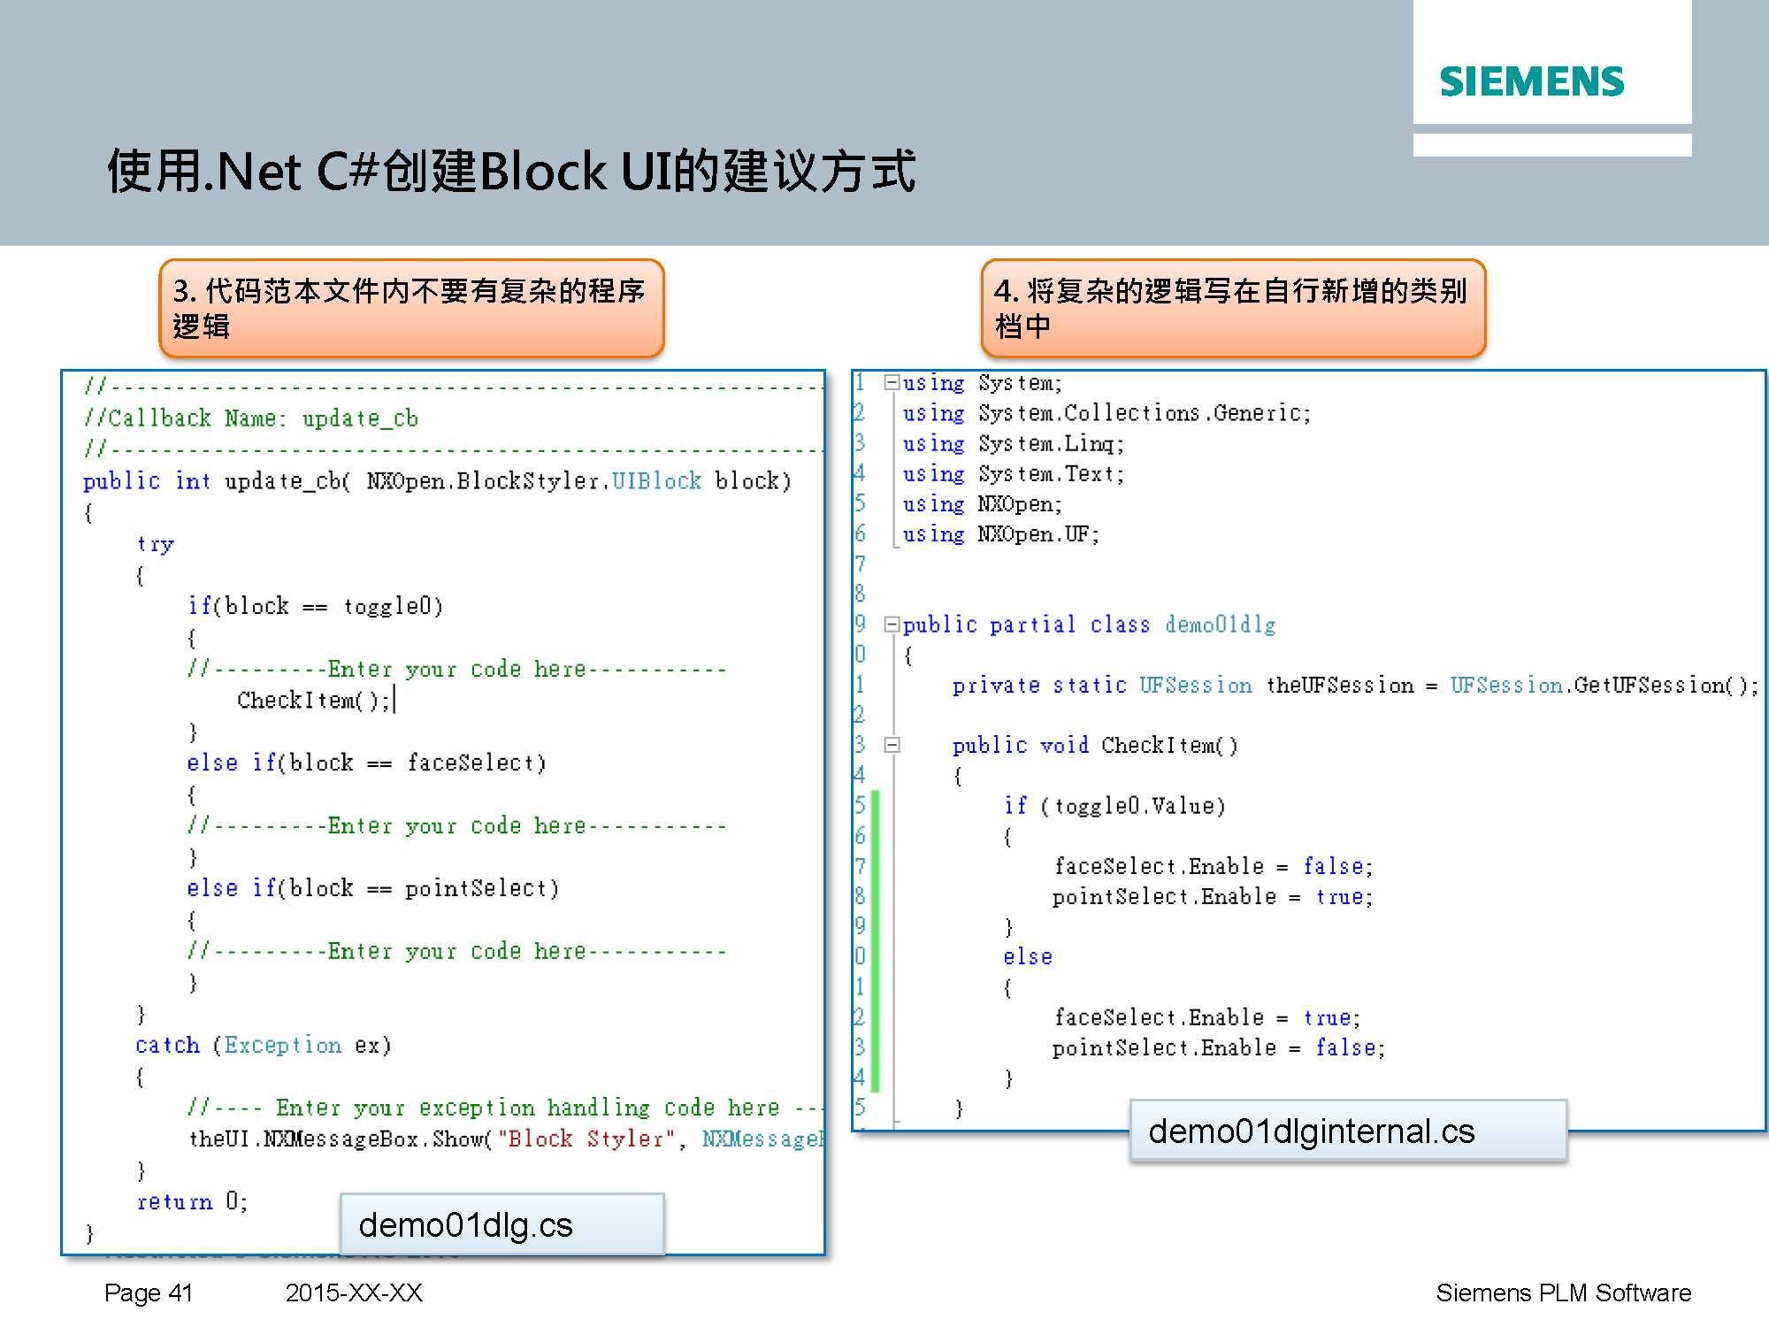
Task: Click 'using System.Collections.Generic;' line
Action: [1107, 413]
